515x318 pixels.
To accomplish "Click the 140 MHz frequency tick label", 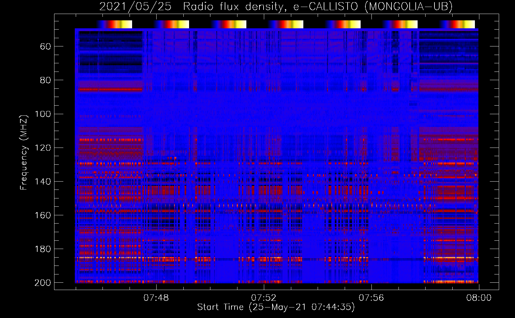I will pyautogui.click(x=43, y=182).
